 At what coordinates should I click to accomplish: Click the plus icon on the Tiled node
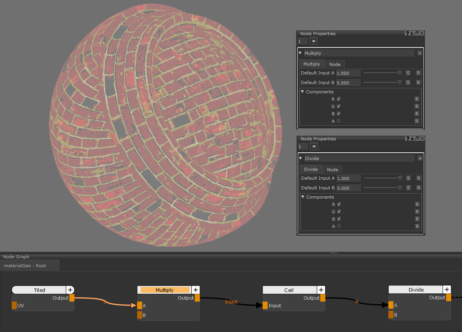pos(70,290)
